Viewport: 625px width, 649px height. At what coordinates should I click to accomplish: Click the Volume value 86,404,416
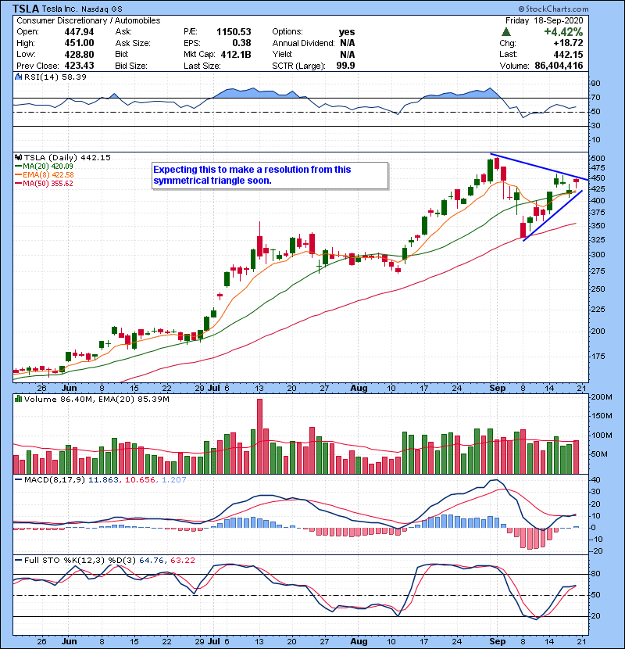(559, 66)
